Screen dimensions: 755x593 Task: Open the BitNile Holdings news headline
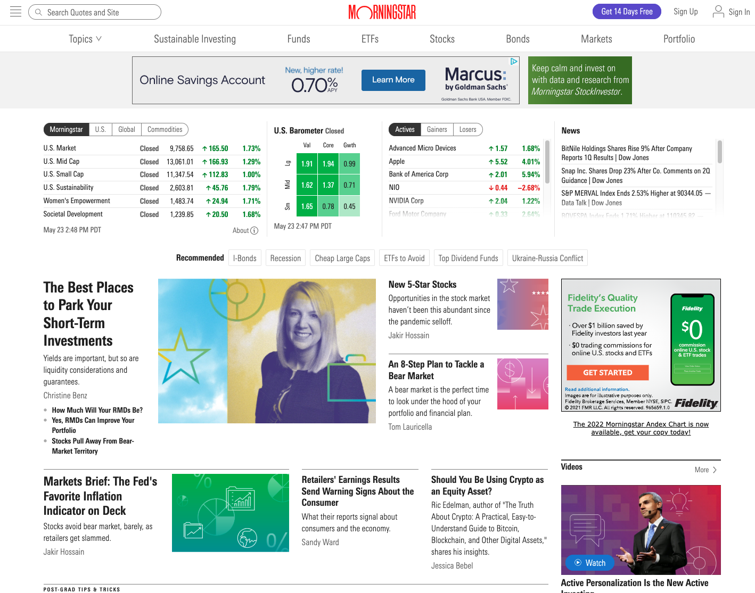(627, 153)
